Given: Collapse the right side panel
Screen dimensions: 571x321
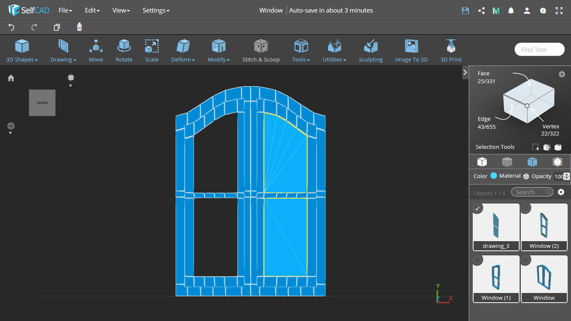Looking at the screenshot, I should (x=465, y=72).
